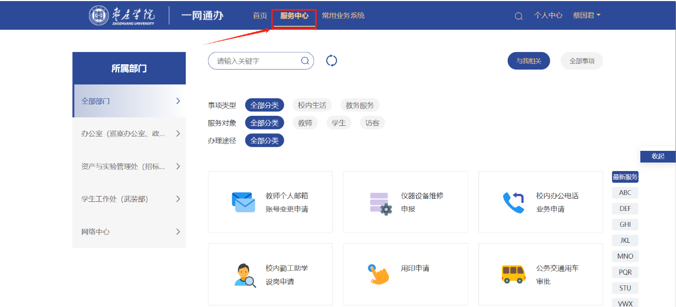This screenshot has width=676, height=307.
Task: Open the yellow bus icon for 公务交通用车
Action: pyautogui.click(x=514, y=274)
